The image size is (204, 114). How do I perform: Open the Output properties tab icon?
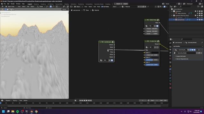[170, 50]
